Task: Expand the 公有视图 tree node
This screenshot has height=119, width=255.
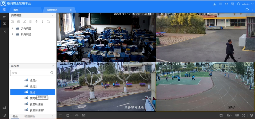Action: click(x=12, y=28)
